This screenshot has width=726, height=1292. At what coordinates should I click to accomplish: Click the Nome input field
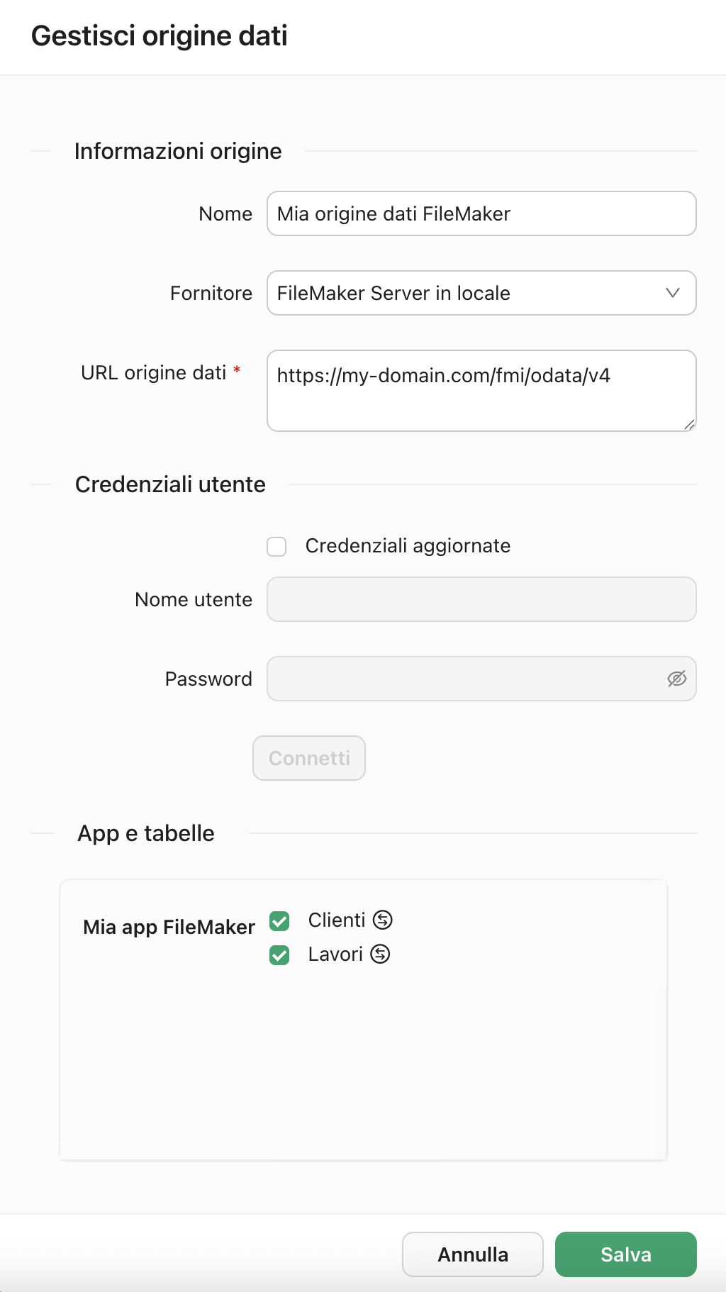coord(481,213)
